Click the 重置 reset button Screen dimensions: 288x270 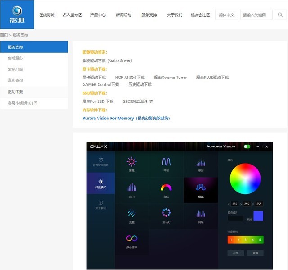pyautogui.click(x=255, y=253)
